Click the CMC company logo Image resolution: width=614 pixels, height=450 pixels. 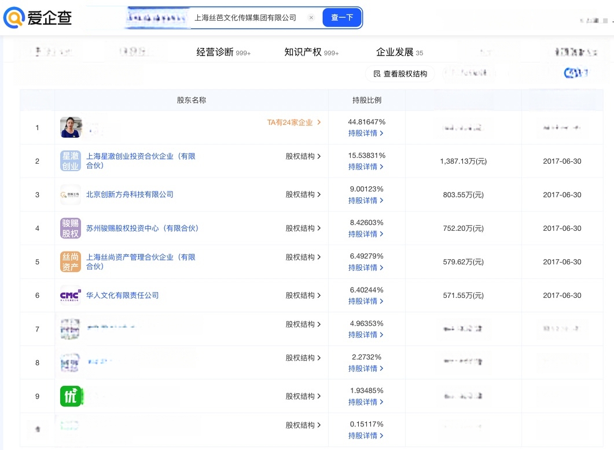point(71,296)
